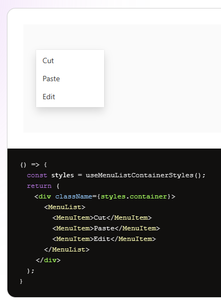Viewport: 221px width, 303px height.
Task: Click the ");" line in code
Action: point(31,271)
